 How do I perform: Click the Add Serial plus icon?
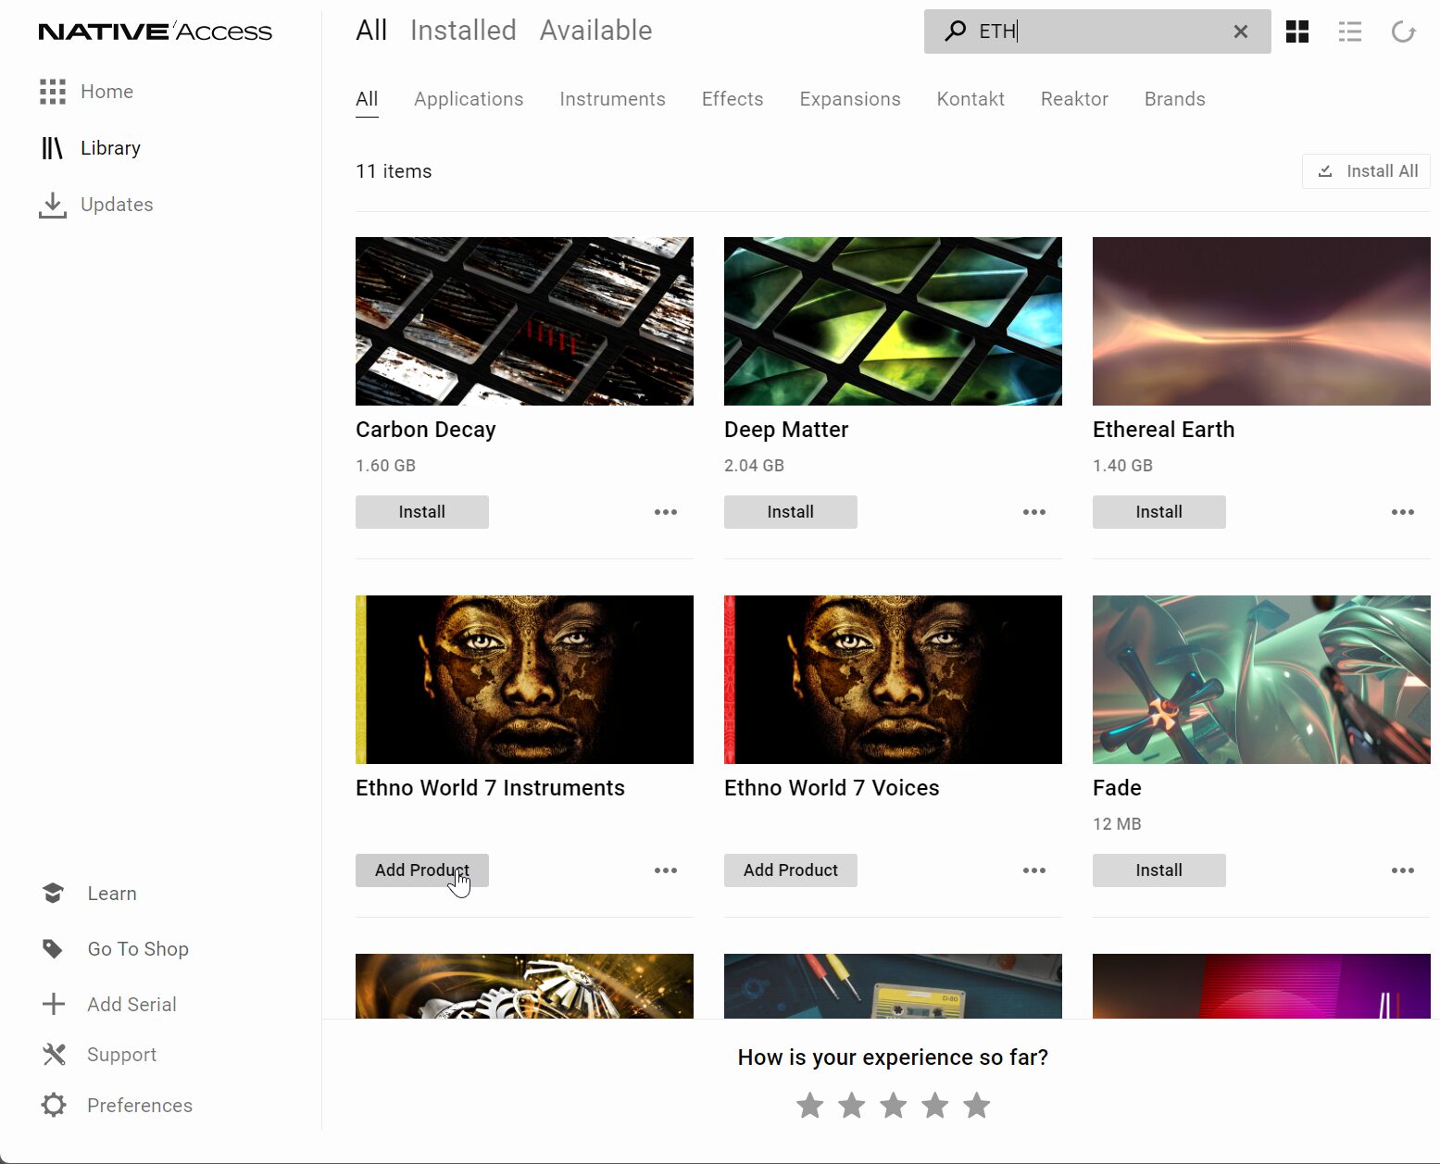pyautogui.click(x=54, y=1004)
